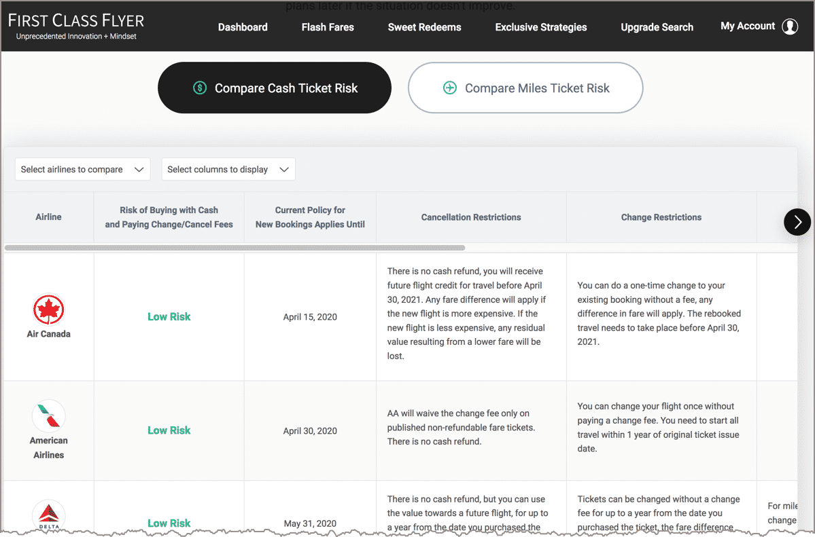This screenshot has width=815, height=537.
Task: Click the Delta airline logo
Action: coord(48,515)
